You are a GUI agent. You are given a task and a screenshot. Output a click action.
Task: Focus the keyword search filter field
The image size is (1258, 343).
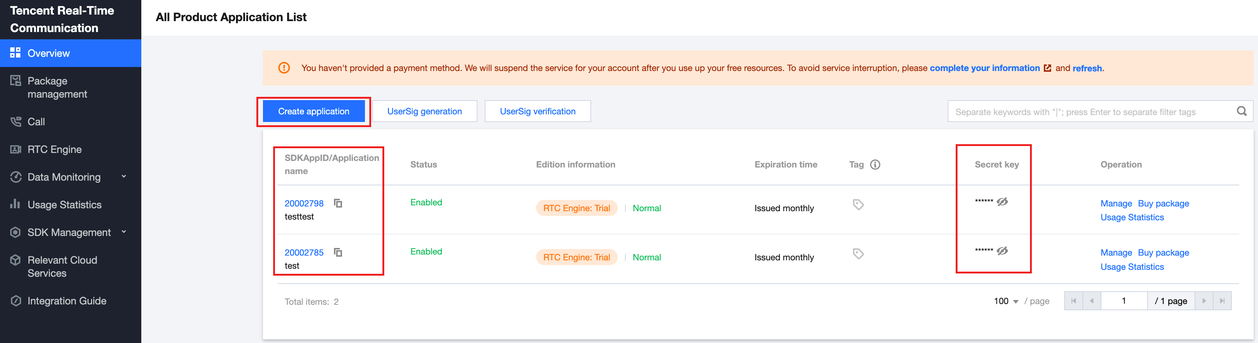[x=1089, y=112]
